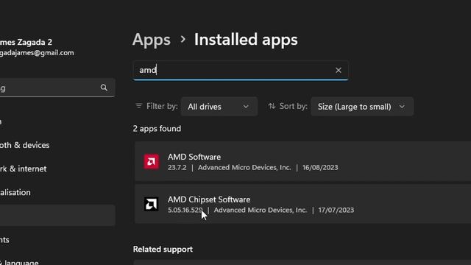Click the 17/07/2023 install date

(x=336, y=210)
